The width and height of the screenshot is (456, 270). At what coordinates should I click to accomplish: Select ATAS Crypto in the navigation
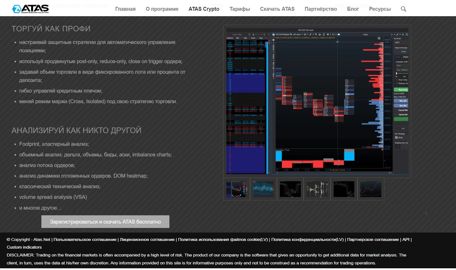point(204,9)
